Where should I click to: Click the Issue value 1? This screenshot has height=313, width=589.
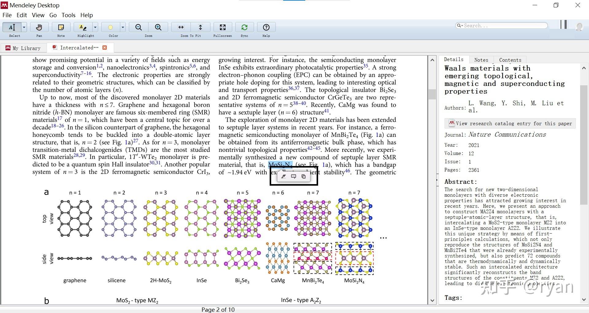470,162
